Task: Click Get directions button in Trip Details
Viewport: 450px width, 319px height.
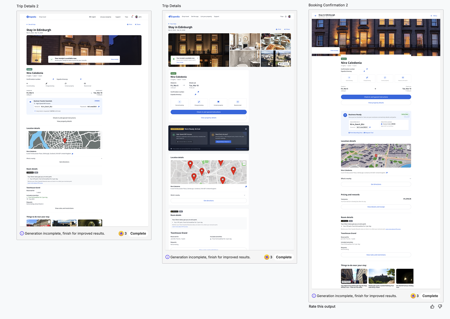Action: coord(209,201)
